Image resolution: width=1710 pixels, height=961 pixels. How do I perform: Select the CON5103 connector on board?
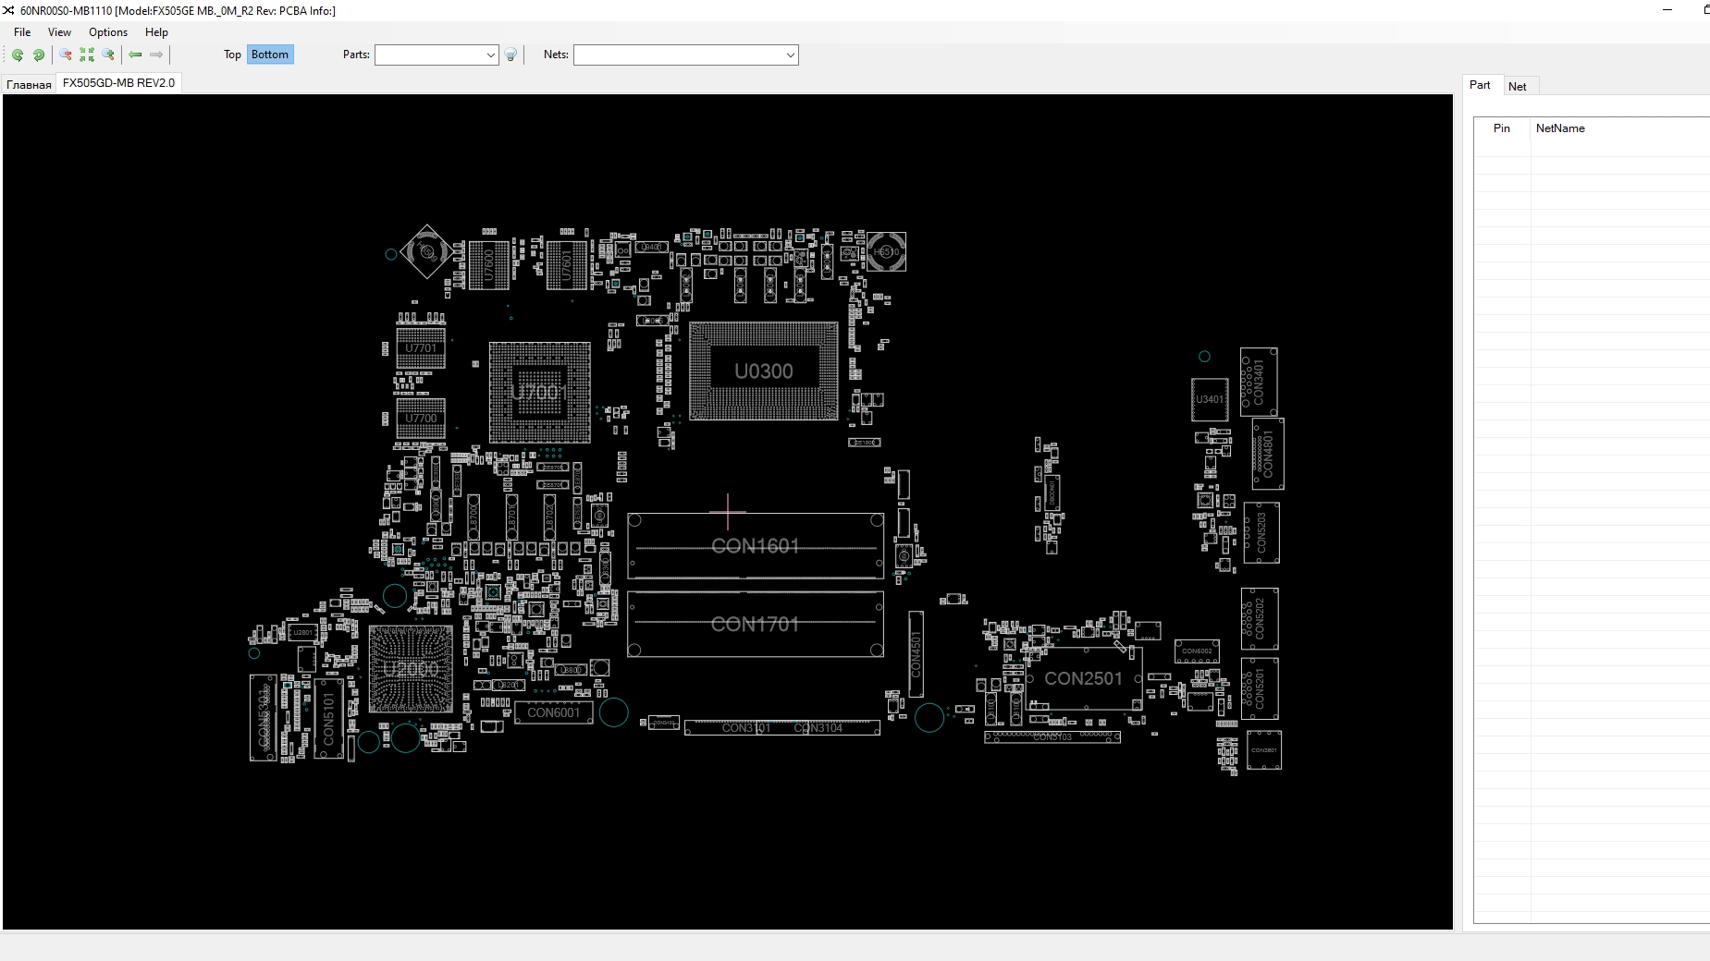[1052, 737]
